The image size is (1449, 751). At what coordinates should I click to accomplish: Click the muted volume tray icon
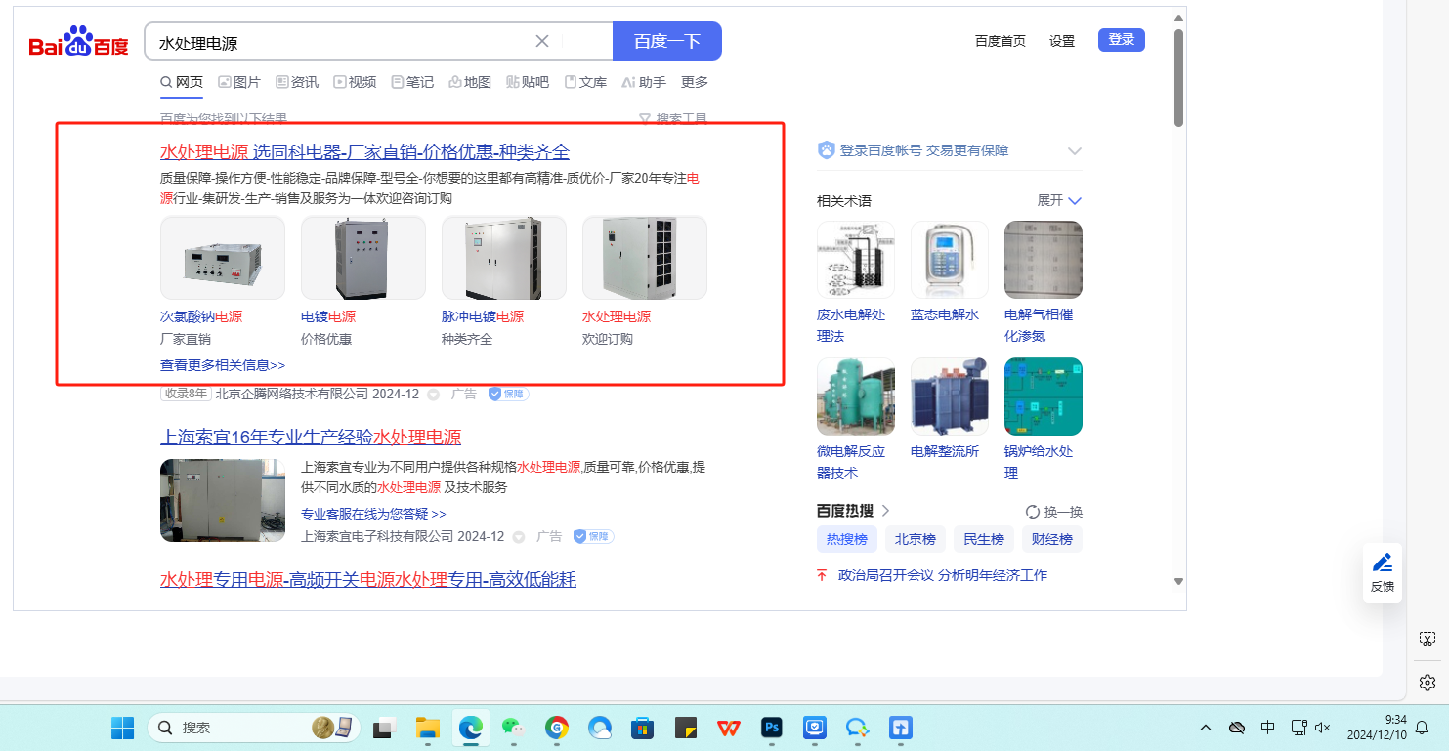click(x=1324, y=728)
